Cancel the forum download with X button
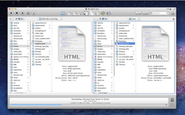185x115 pixels. (x=166, y=105)
